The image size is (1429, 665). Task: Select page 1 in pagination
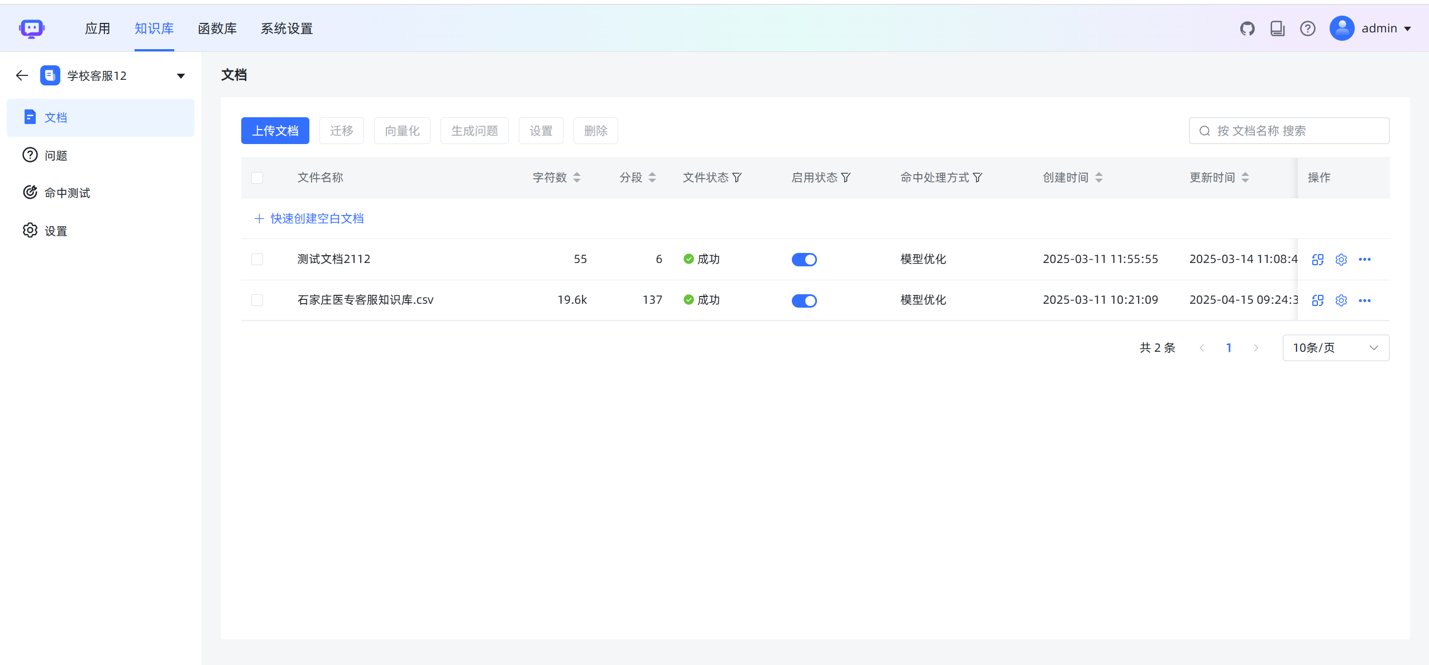[1229, 348]
